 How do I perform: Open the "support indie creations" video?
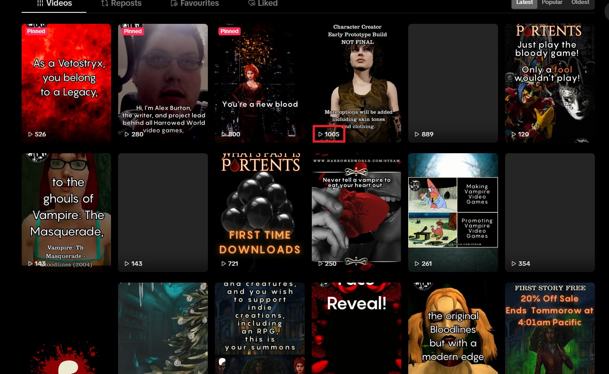[260, 328]
